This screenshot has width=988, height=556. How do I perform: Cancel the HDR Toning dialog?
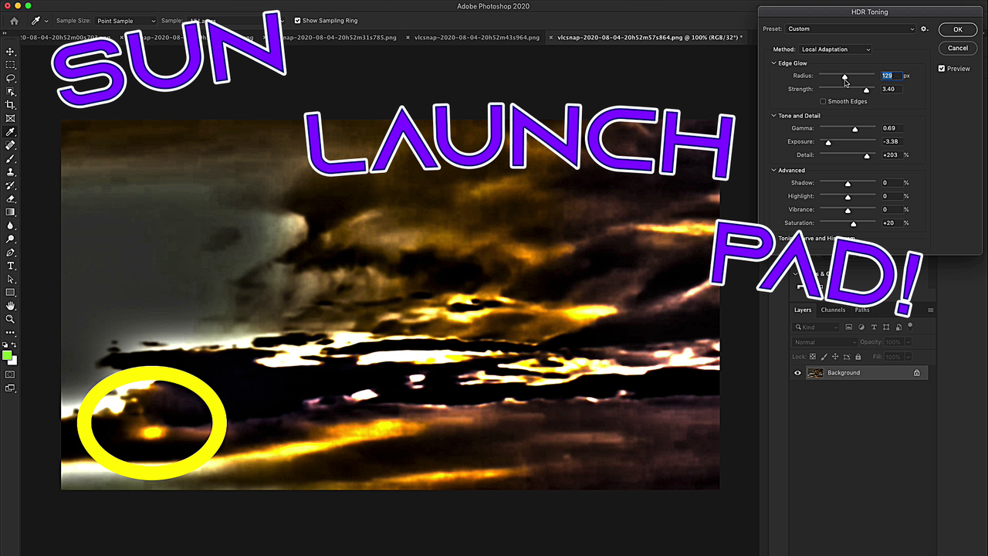tap(957, 48)
